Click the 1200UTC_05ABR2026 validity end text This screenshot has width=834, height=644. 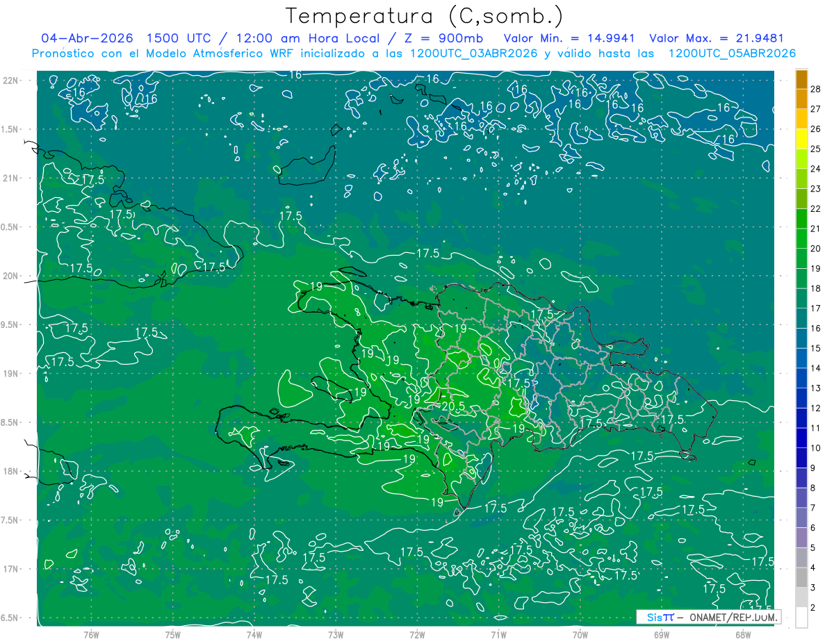[732, 53]
